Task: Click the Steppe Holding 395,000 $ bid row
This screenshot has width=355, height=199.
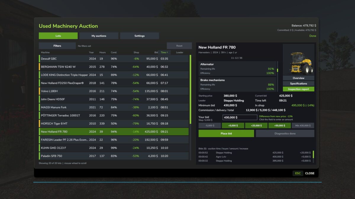Action: (255, 161)
